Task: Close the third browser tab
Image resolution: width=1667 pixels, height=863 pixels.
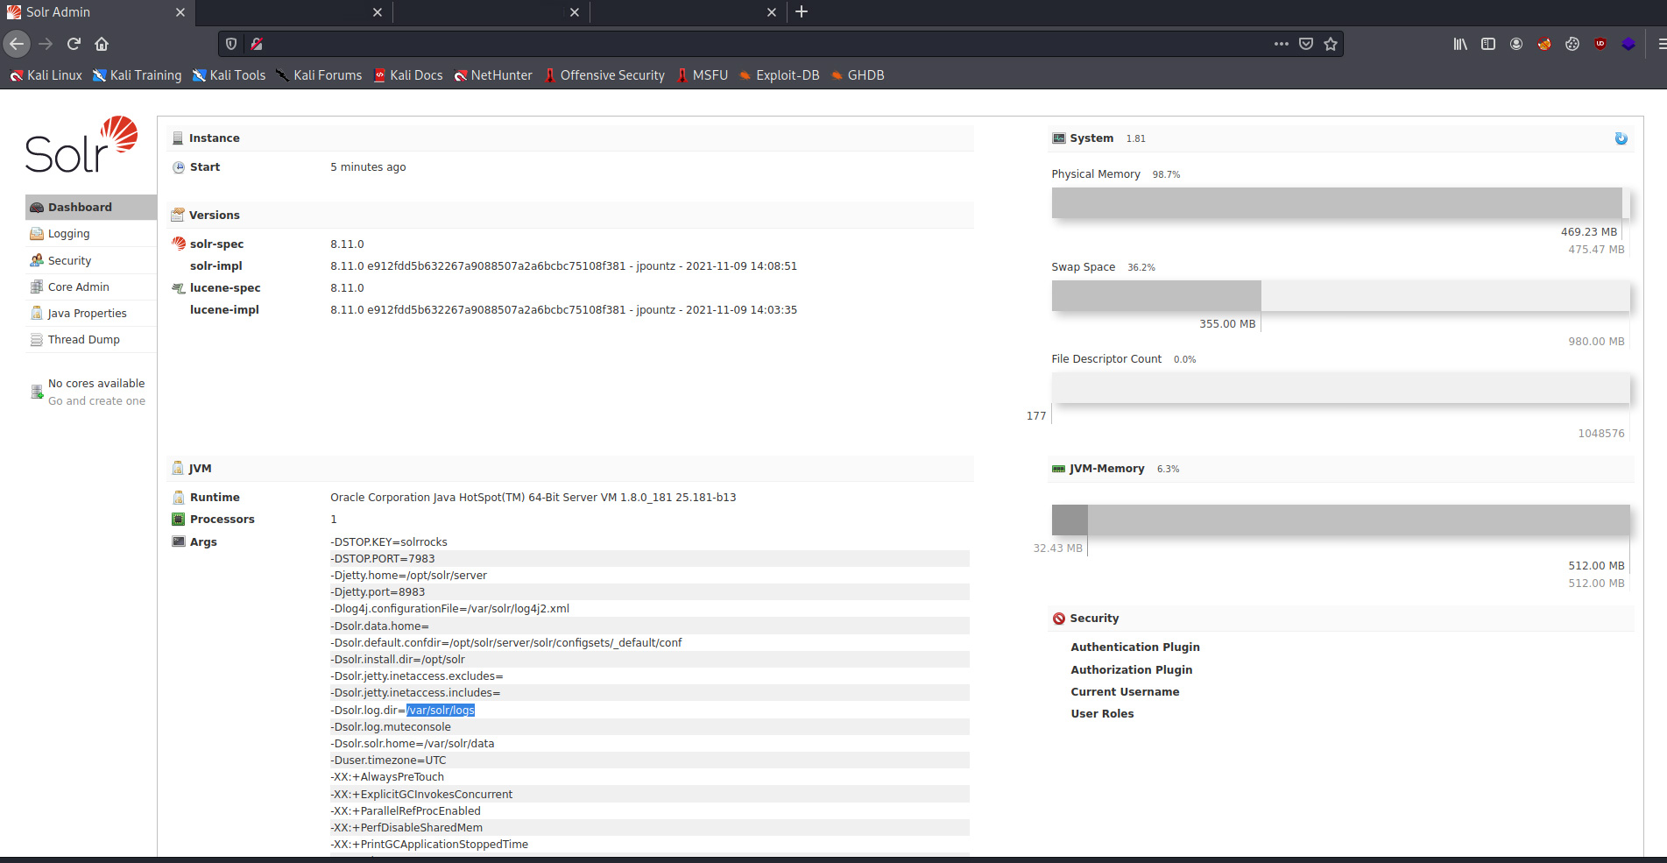Action: coord(575,12)
